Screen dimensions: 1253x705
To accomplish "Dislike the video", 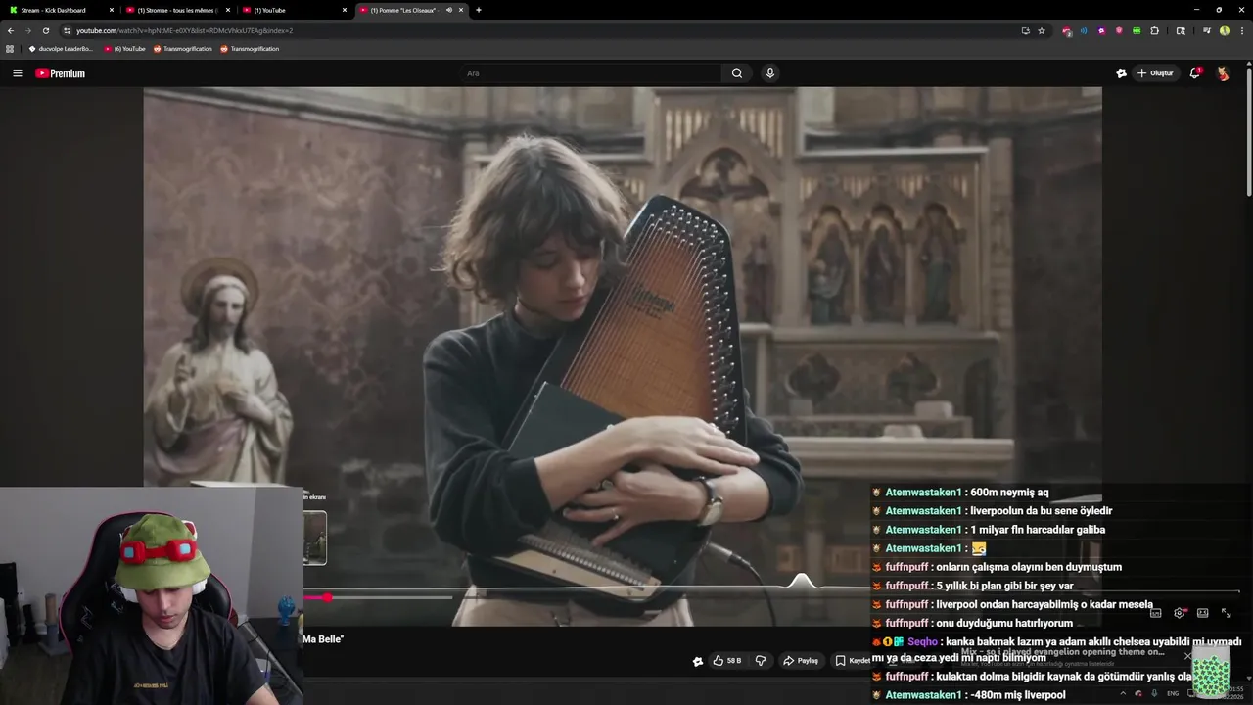I will tap(761, 661).
